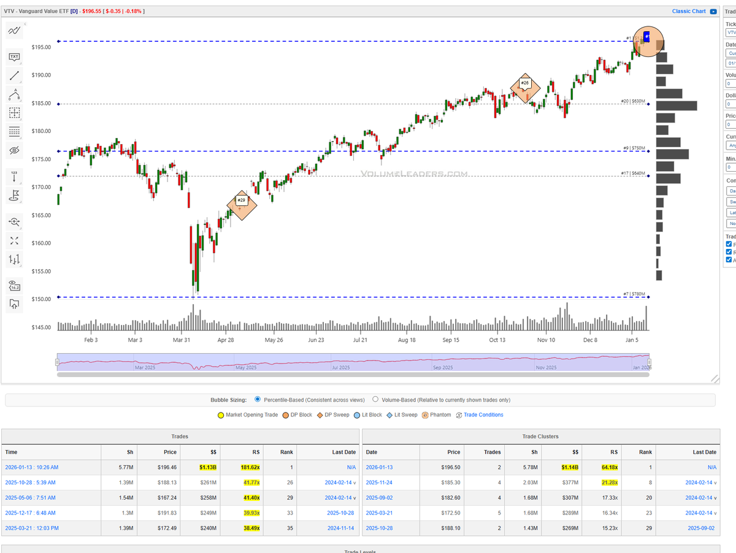
Task: Click the 181.62x RS value
Action: point(251,467)
